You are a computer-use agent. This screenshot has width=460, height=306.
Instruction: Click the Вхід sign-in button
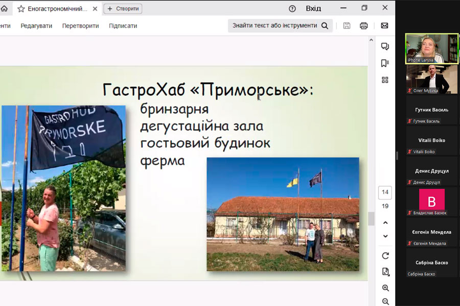(x=313, y=9)
